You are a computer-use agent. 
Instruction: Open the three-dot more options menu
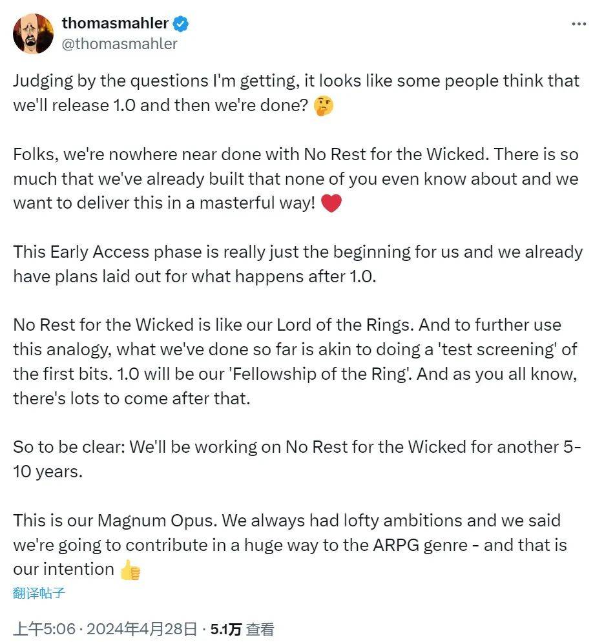[x=579, y=24]
